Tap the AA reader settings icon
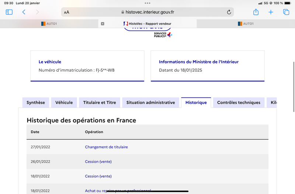 click(x=67, y=12)
